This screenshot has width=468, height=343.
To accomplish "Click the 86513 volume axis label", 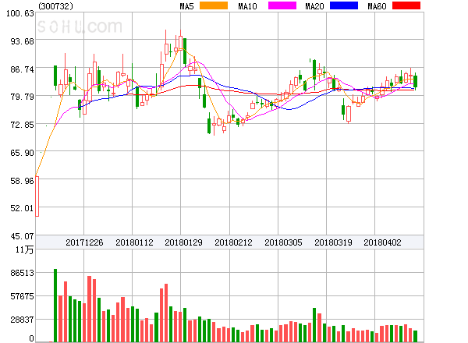I will 23,273.
